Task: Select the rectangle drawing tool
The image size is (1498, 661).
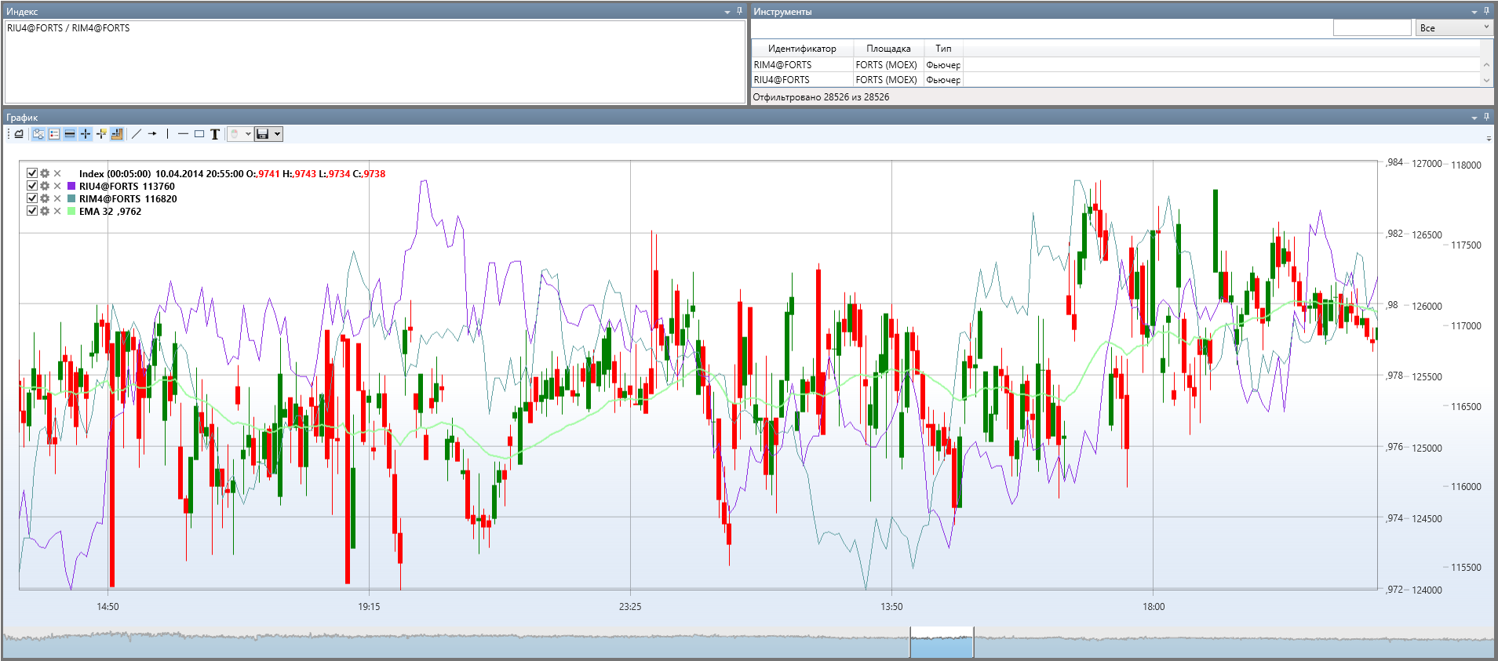Action: click(199, 134)
